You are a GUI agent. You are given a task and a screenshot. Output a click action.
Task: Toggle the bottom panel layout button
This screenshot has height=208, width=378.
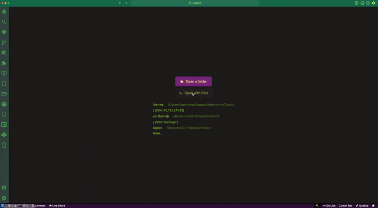tap(362, 3)
